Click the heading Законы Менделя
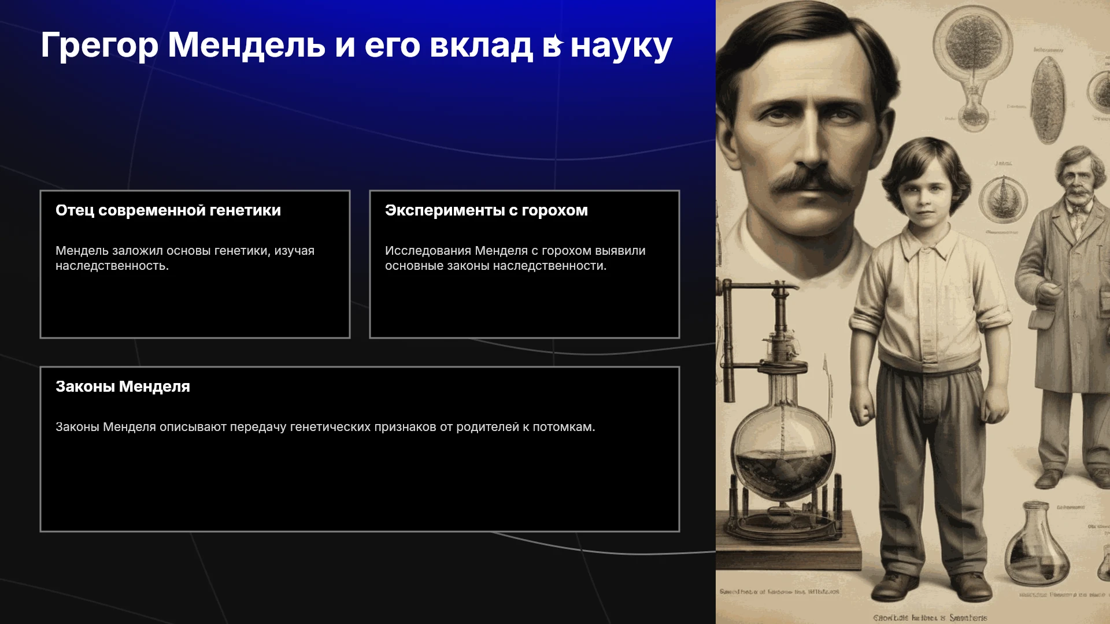1110x624 pixels. (x=123, y=387)
